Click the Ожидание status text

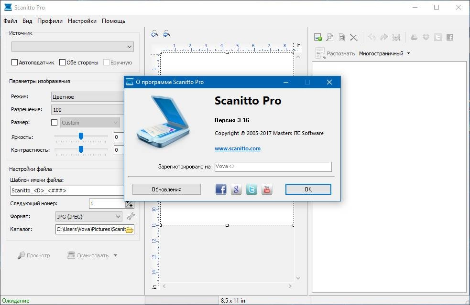[16, 301]
